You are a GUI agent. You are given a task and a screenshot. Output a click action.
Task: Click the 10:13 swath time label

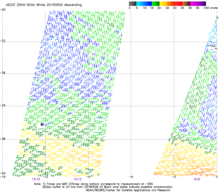(36, 179)
